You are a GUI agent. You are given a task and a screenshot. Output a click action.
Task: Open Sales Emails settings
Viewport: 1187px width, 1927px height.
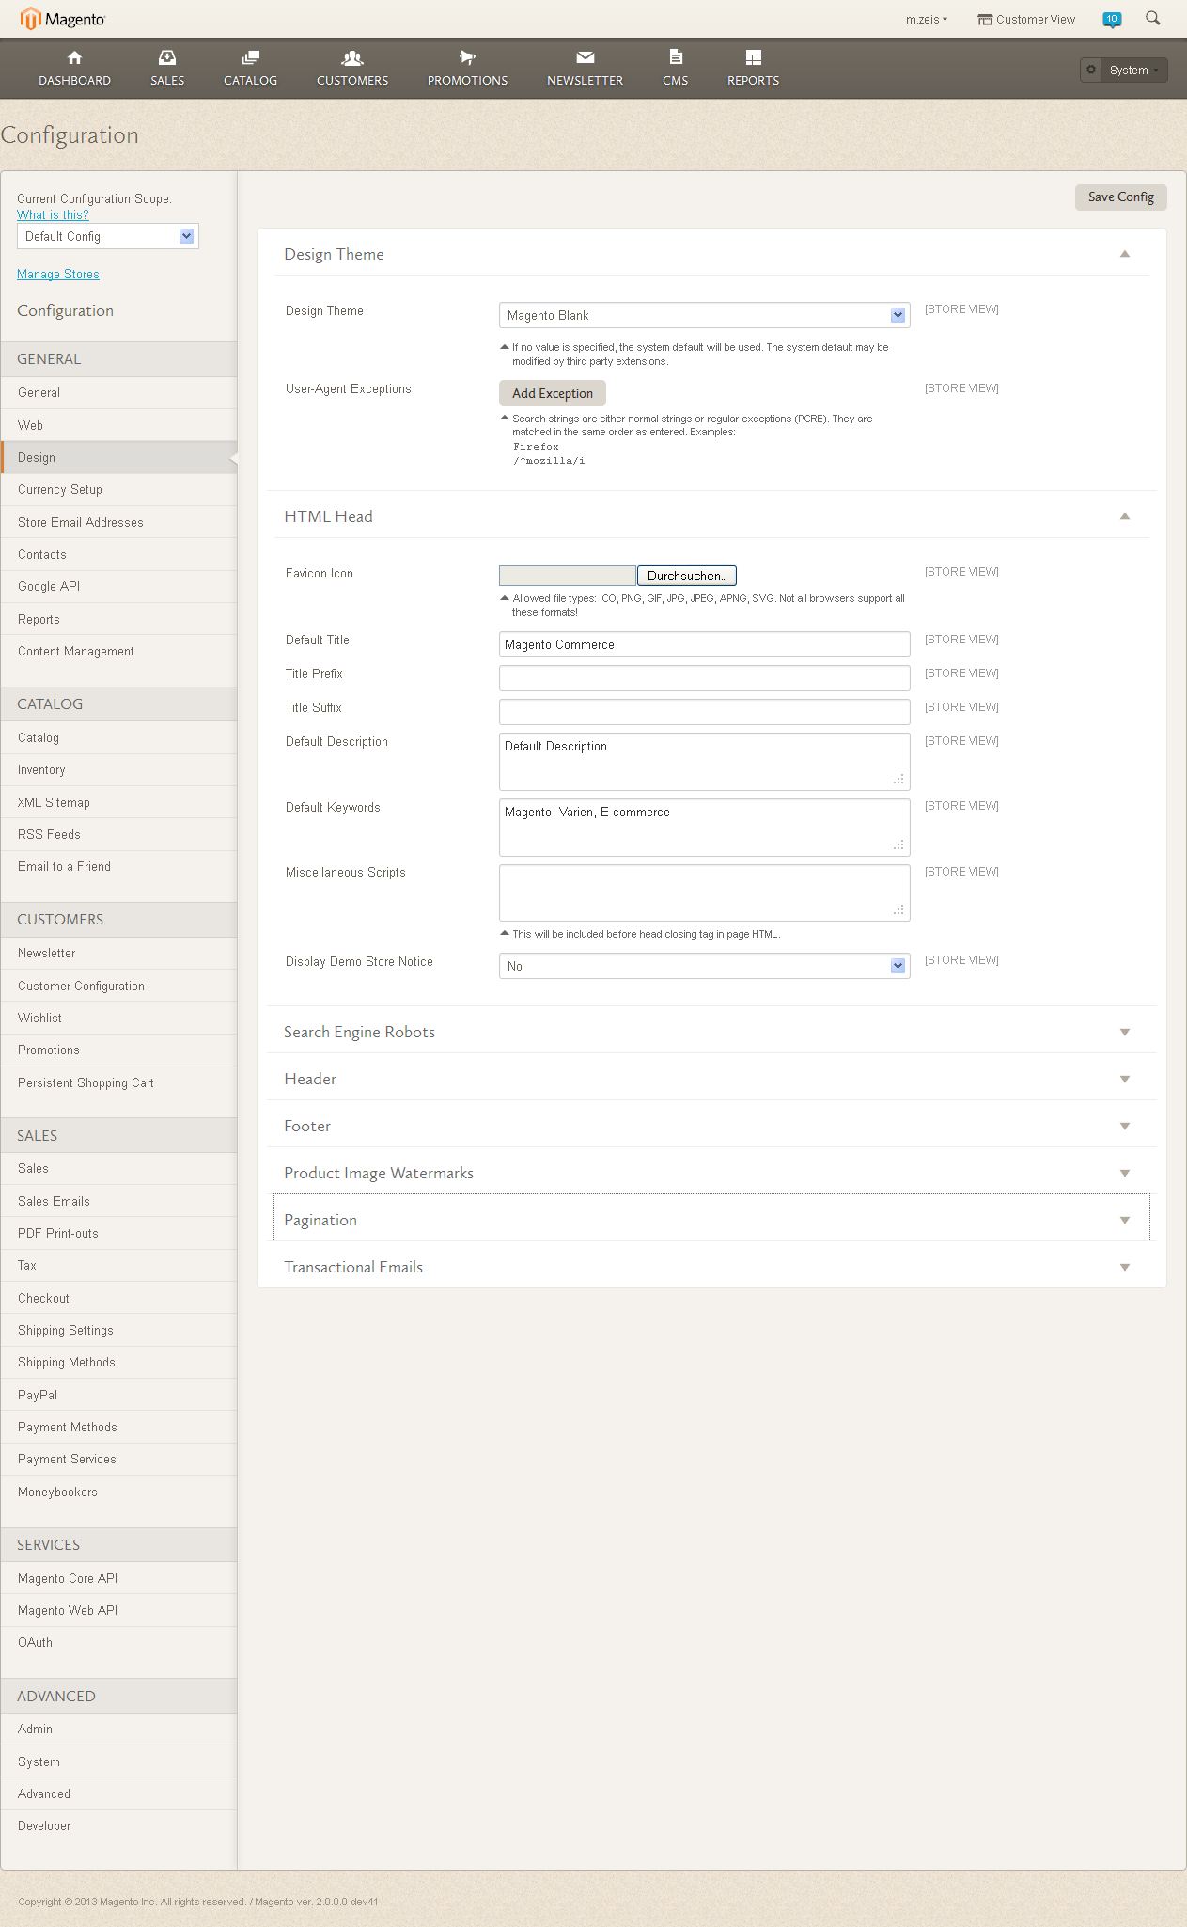118,1201
